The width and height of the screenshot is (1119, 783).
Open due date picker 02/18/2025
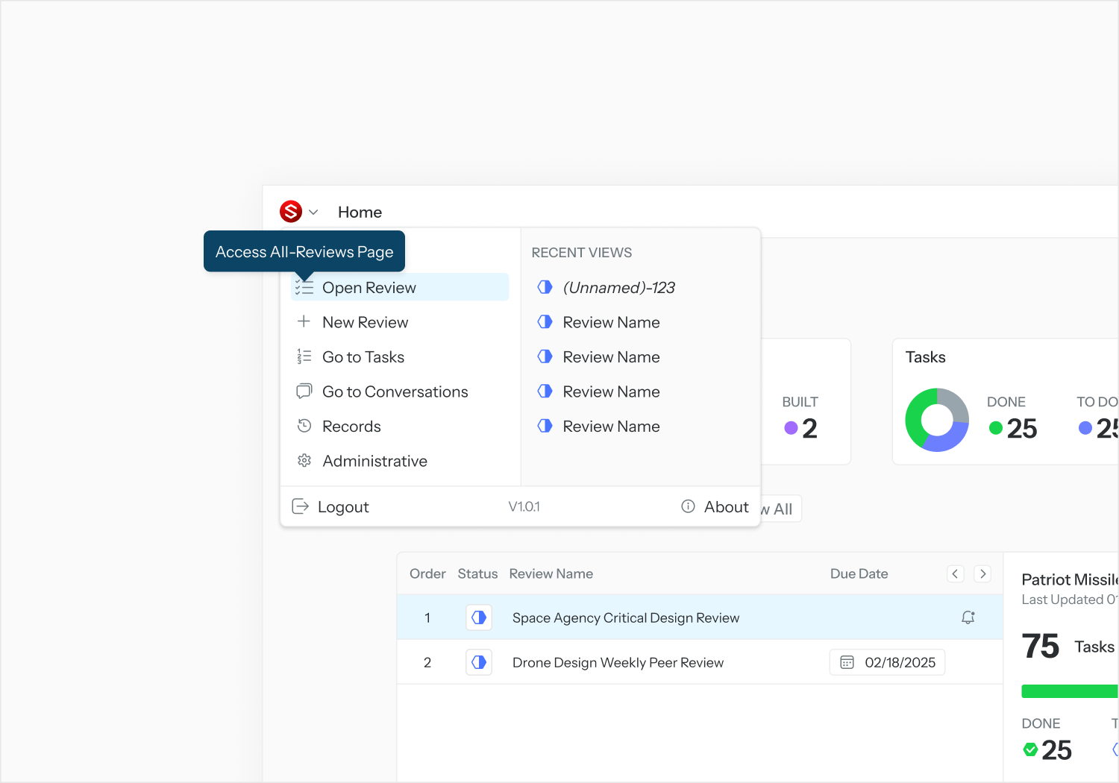[887, 662]
